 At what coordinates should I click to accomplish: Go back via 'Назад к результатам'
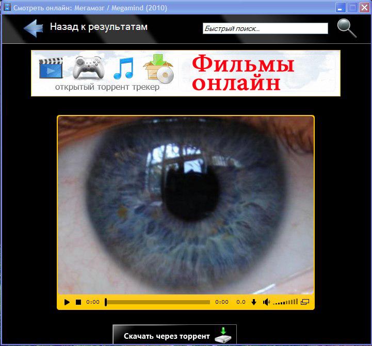[x=99, y=27]
